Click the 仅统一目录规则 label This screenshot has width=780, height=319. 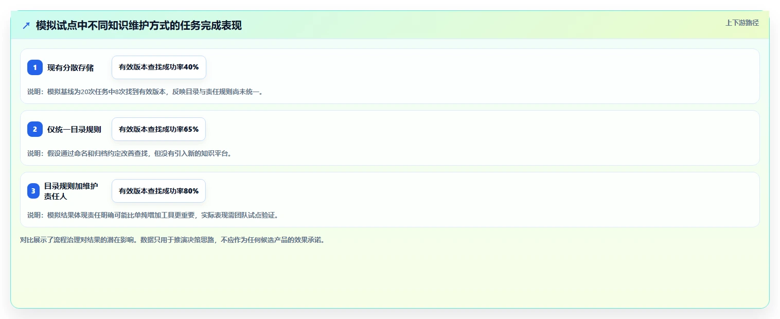pos(74,129)
